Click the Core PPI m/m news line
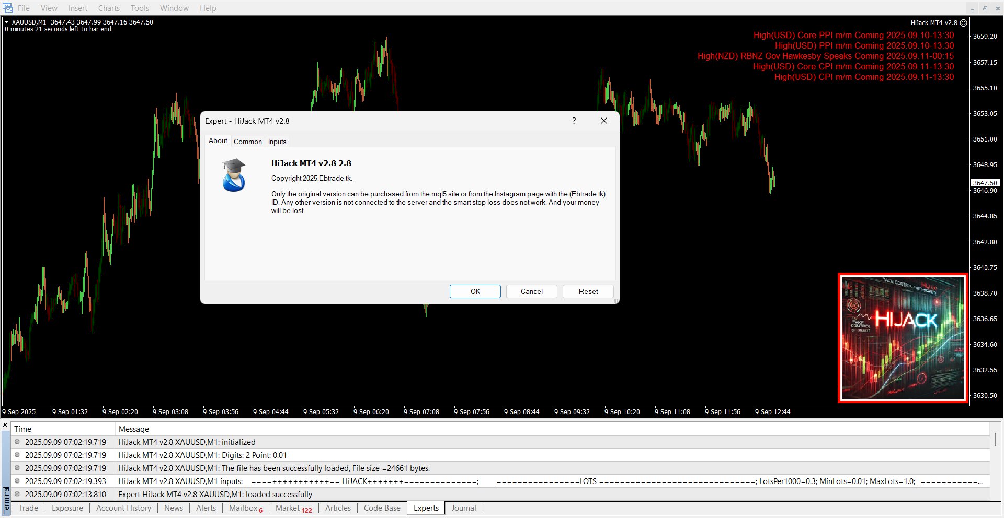The width and height of the screenshot is (1004, 518). click(x=853, y=36)
